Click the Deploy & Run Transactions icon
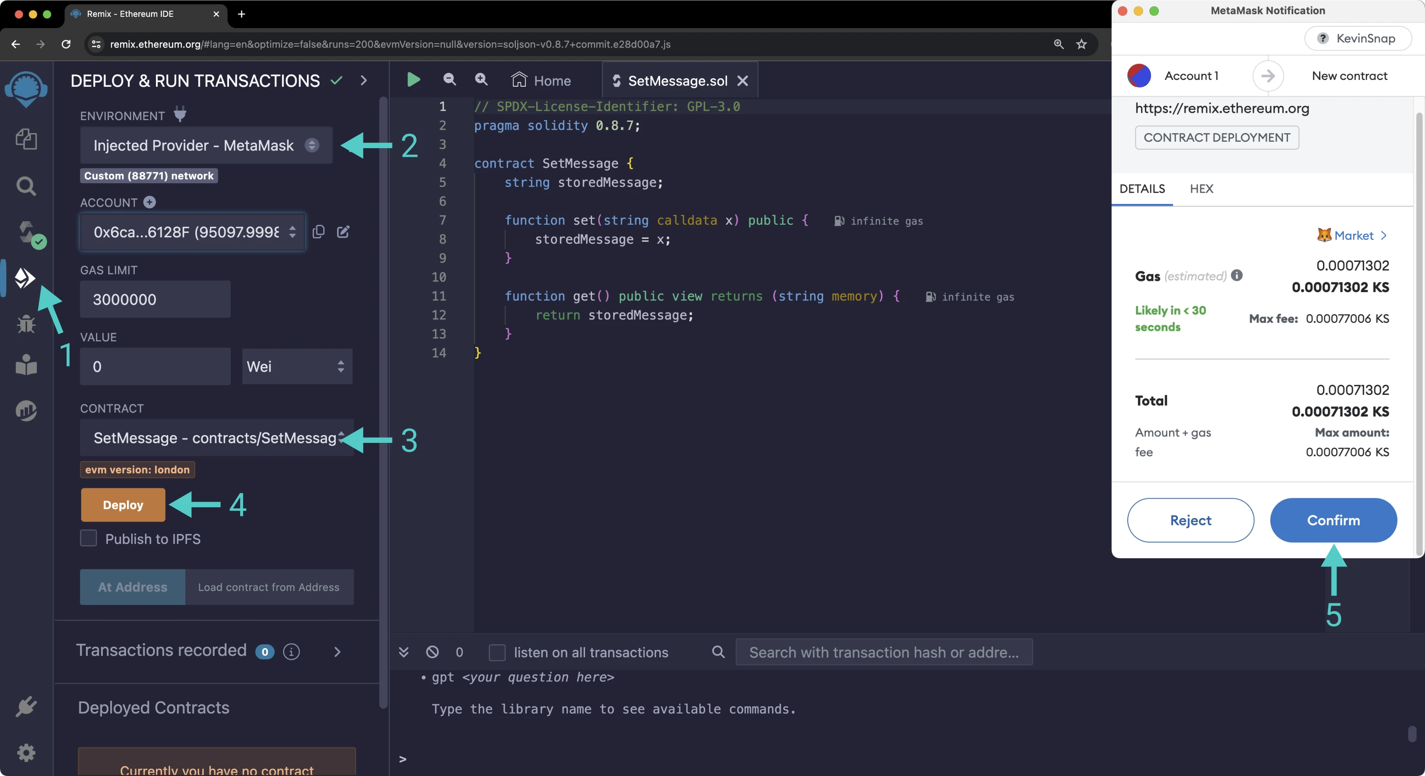Screen dimensions: 1425x776 click(x=26, y=278)
